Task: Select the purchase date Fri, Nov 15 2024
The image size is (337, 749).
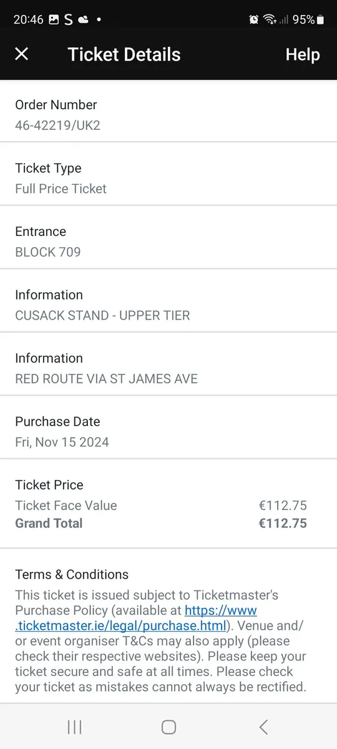Action: [62, 442]
